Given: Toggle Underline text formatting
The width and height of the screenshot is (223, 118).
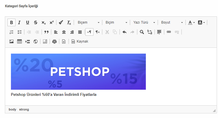Looking at the screenshot, I should pos(28,22).
